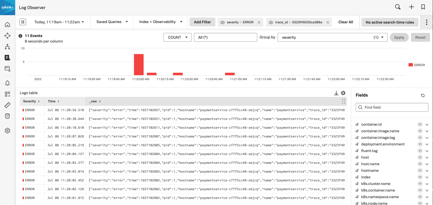The image size is (433, 205).
Task: Open log row at 11:20:56.510
Action: [183, 110]
